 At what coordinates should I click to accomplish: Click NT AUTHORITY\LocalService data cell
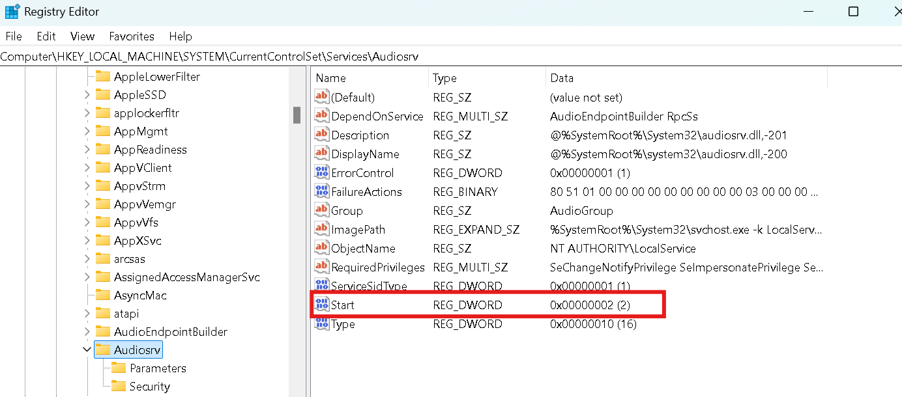pos(622,248)
